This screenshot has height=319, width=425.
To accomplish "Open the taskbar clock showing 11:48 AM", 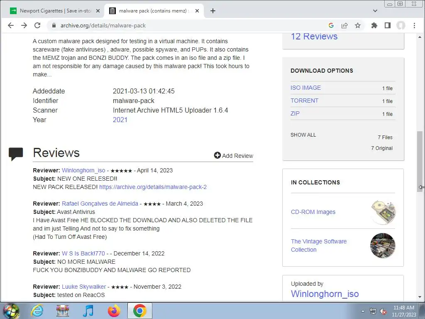I will (403, 311).
